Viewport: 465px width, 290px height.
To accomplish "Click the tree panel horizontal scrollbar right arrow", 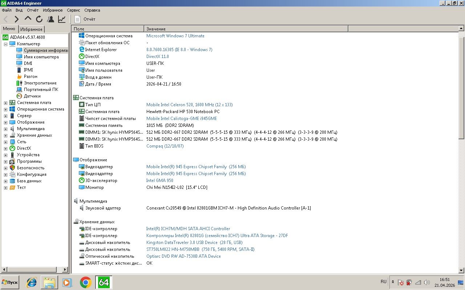I will coord(65,270).
